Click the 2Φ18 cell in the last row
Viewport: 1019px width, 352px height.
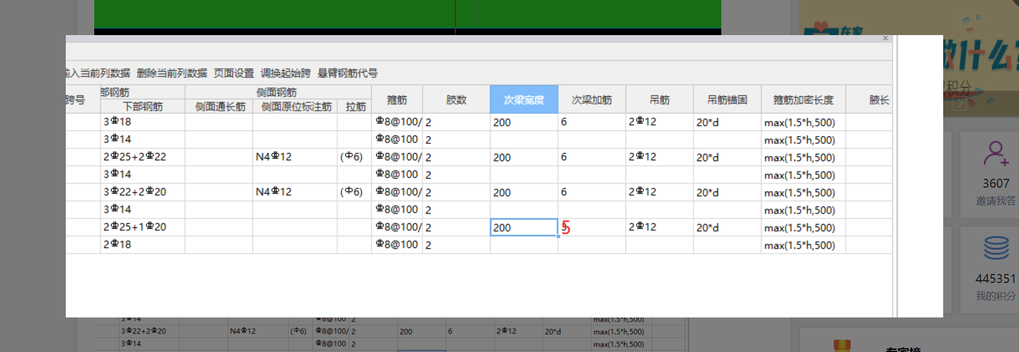(x=143, y=245)
